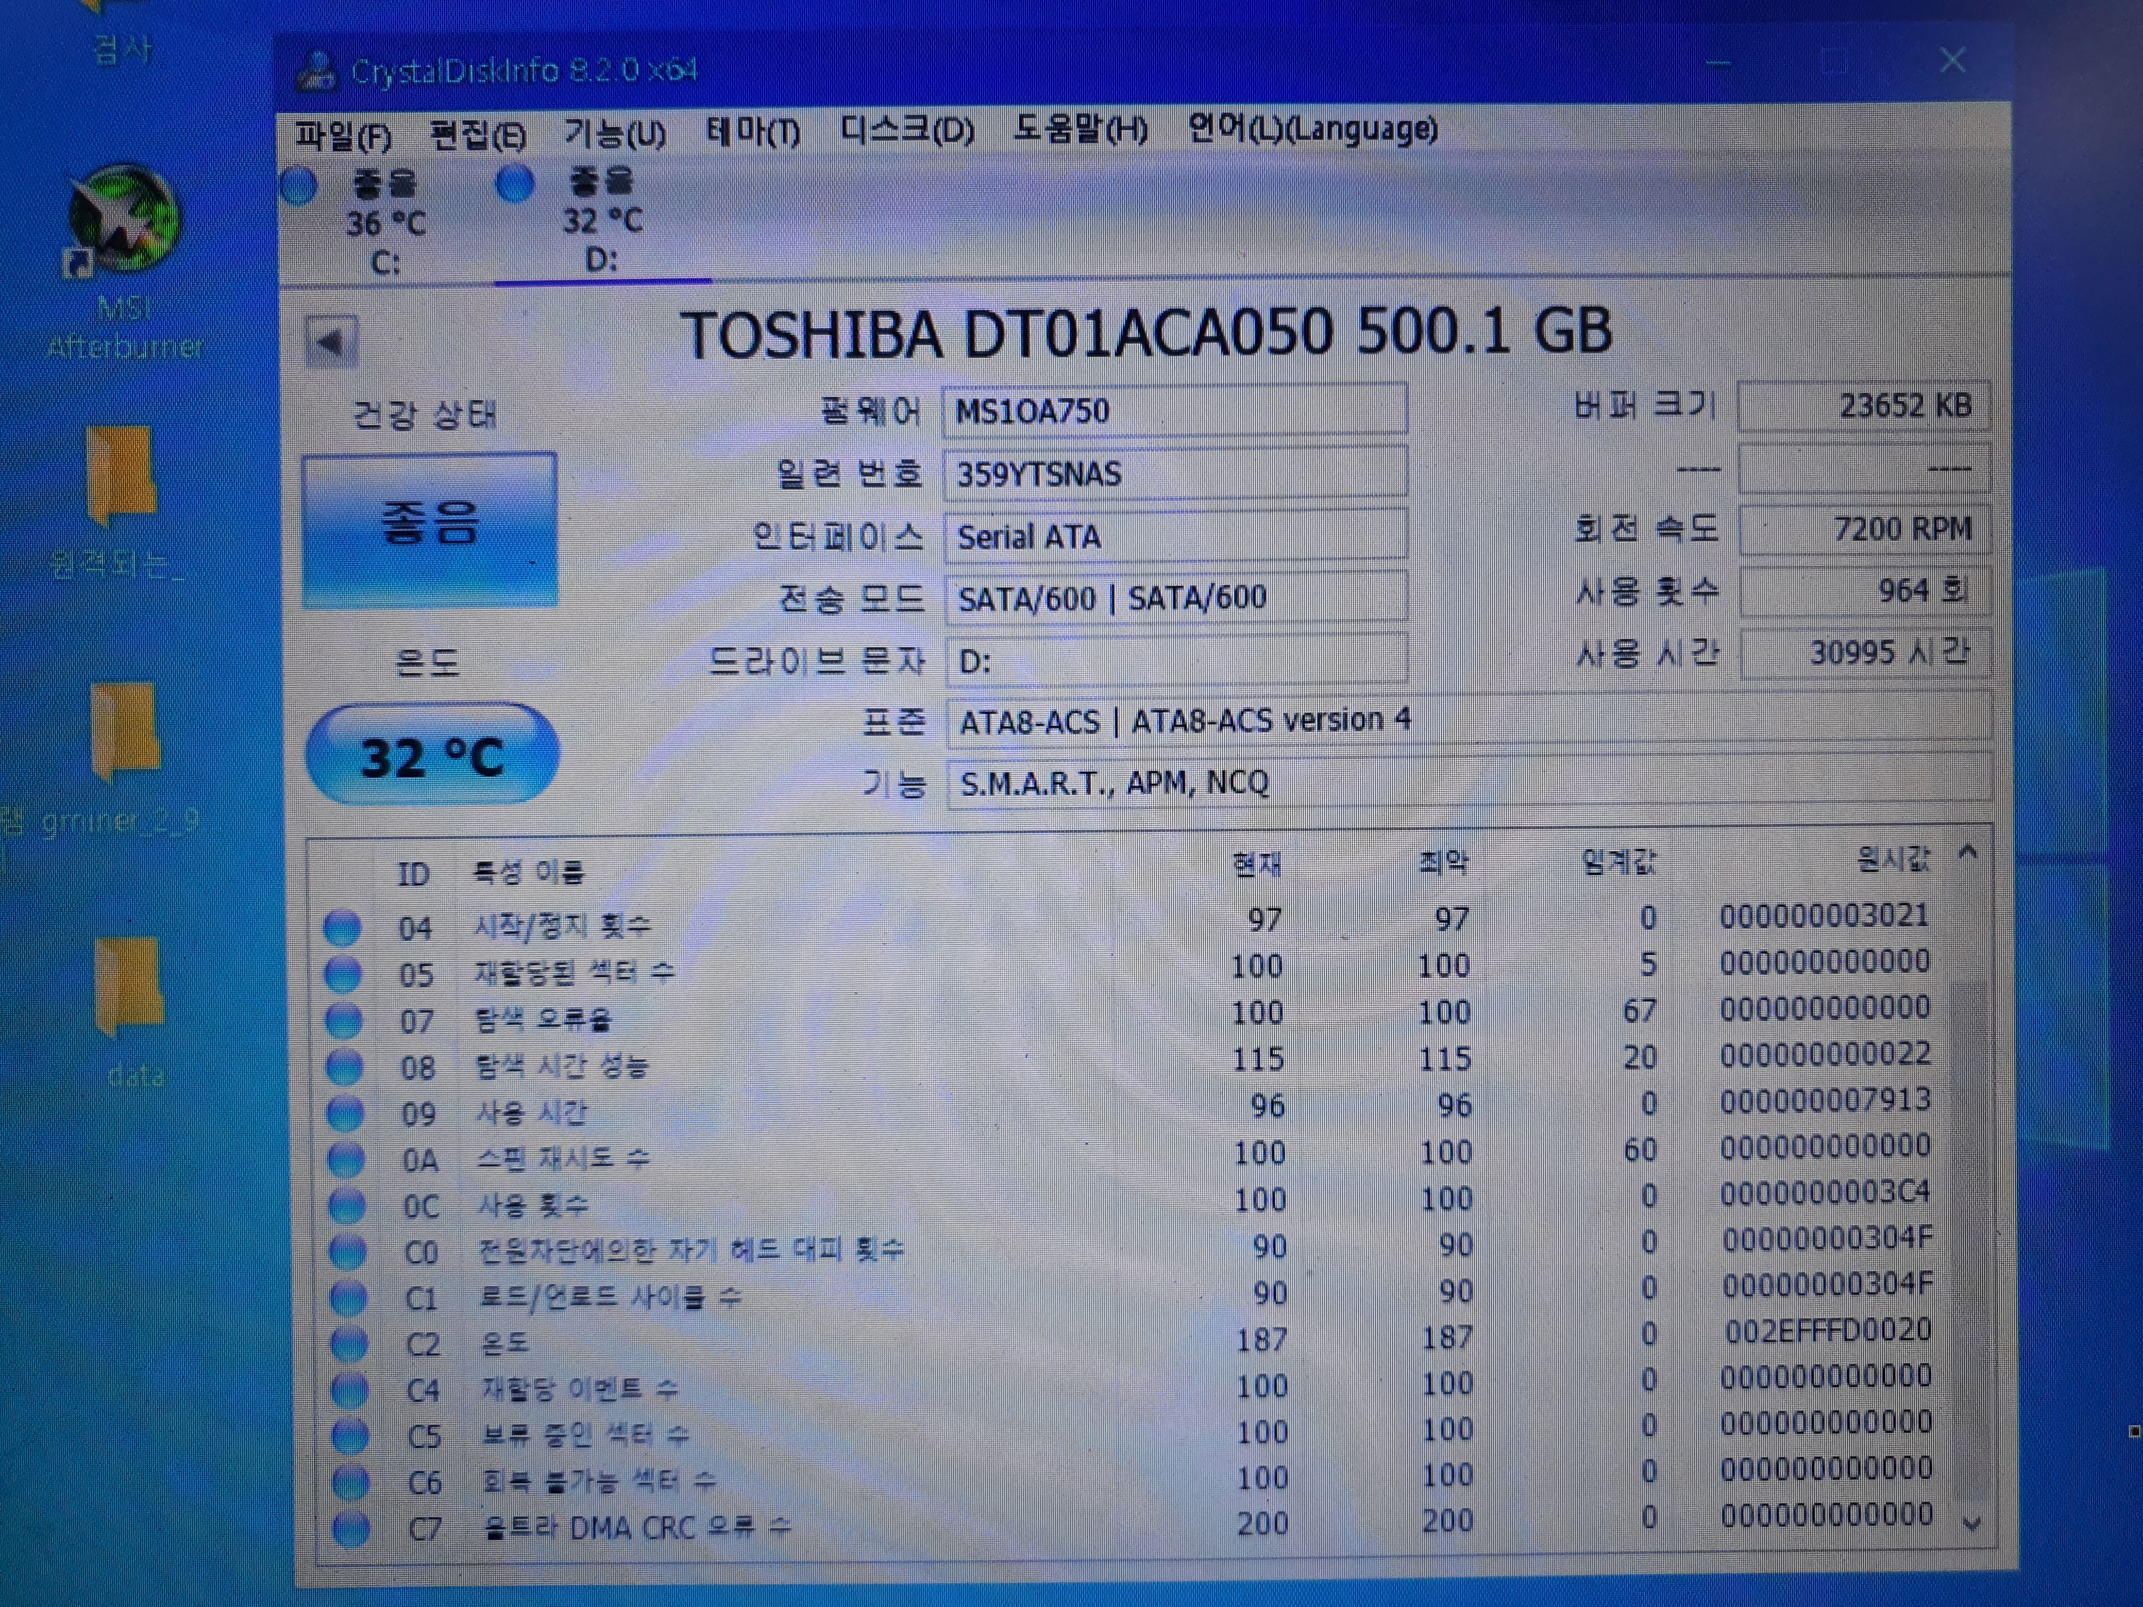This screenshot has width=2143, height=1607.
Task: Click the 최악 column header
Action: (1444, 861)
